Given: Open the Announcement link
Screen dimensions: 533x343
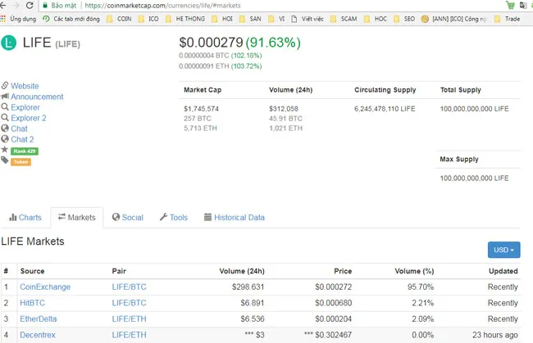Looking at the screenshot, I should 37,97.
